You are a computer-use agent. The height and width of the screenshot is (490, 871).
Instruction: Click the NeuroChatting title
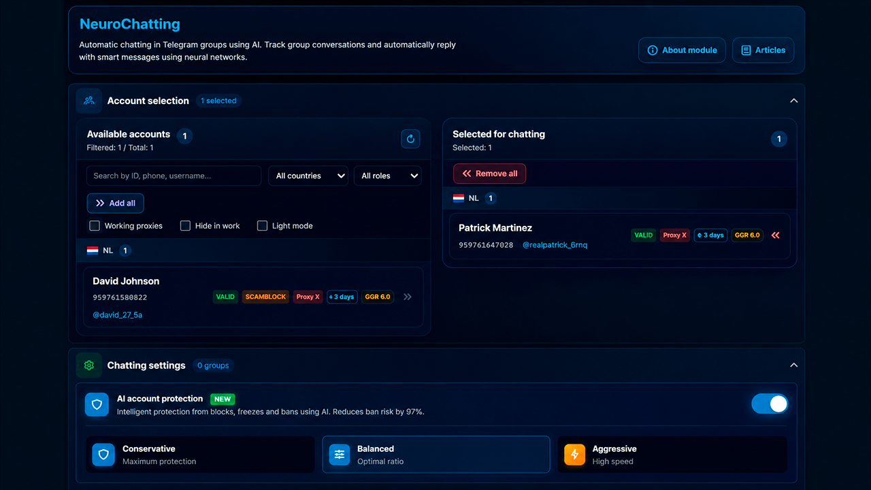[x=130, y=24]
